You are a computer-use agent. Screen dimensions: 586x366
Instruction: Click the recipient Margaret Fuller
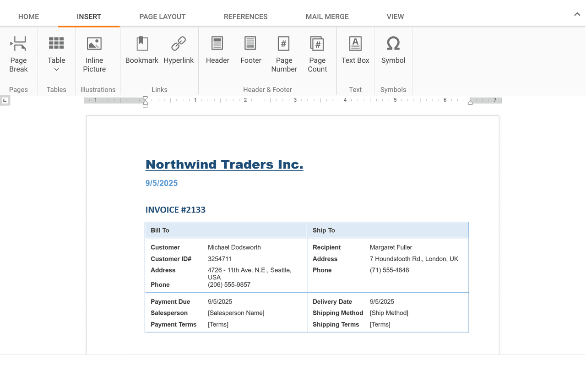(x=391, y=247)
